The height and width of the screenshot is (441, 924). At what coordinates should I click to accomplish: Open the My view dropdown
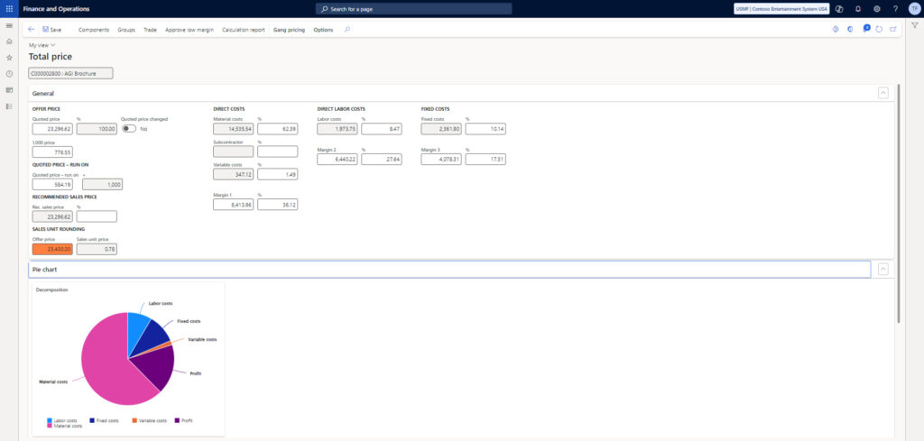(42, 44)
